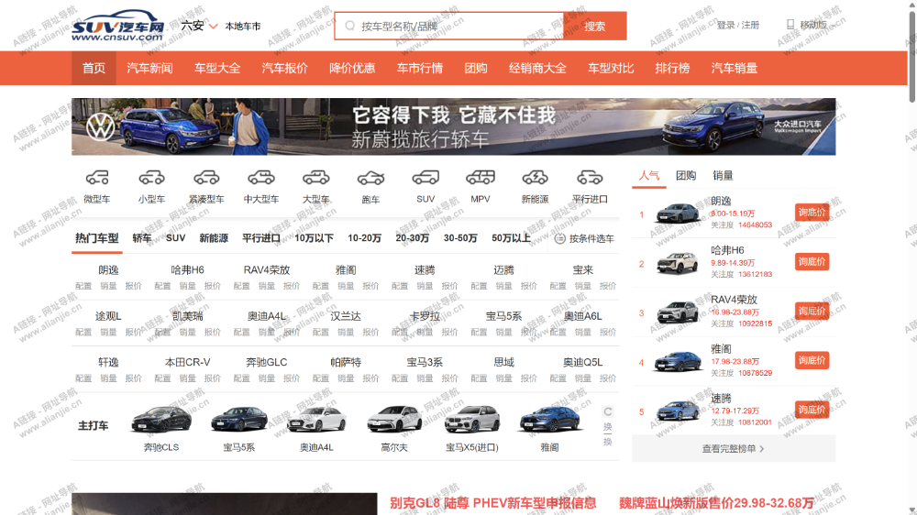
Task: Open the 别克GL8 陆尊 PHEV news headline
Action: (493, 503)
